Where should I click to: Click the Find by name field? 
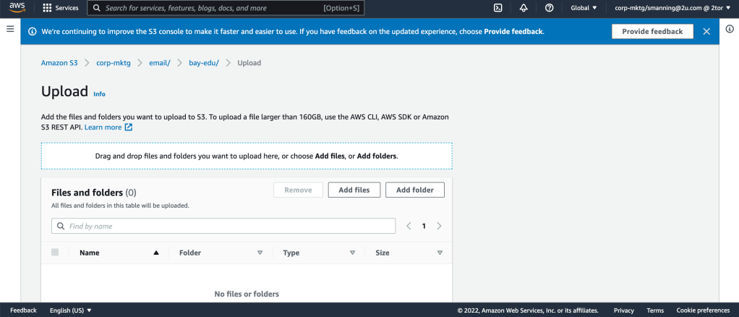[x=223, y=226]
